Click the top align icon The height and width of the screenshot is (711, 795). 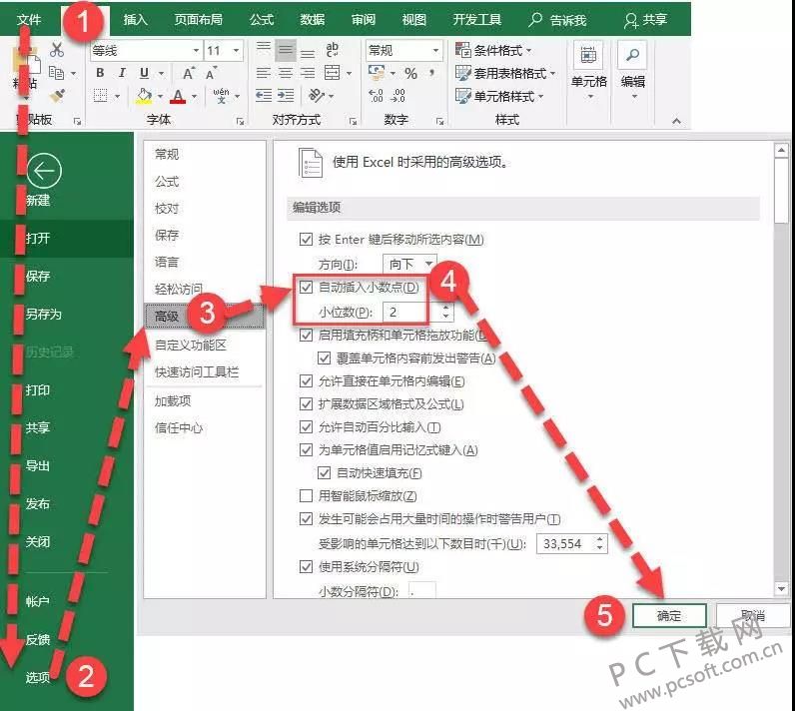pos(263,50)
